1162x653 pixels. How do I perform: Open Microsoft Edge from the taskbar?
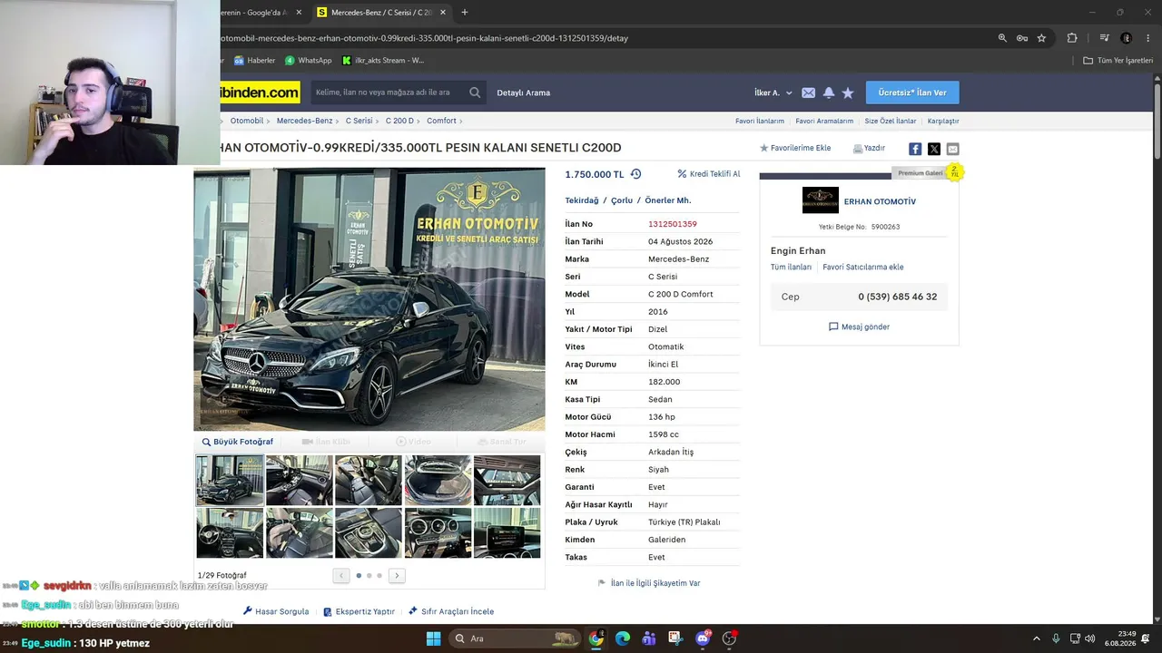pos(623,638)
